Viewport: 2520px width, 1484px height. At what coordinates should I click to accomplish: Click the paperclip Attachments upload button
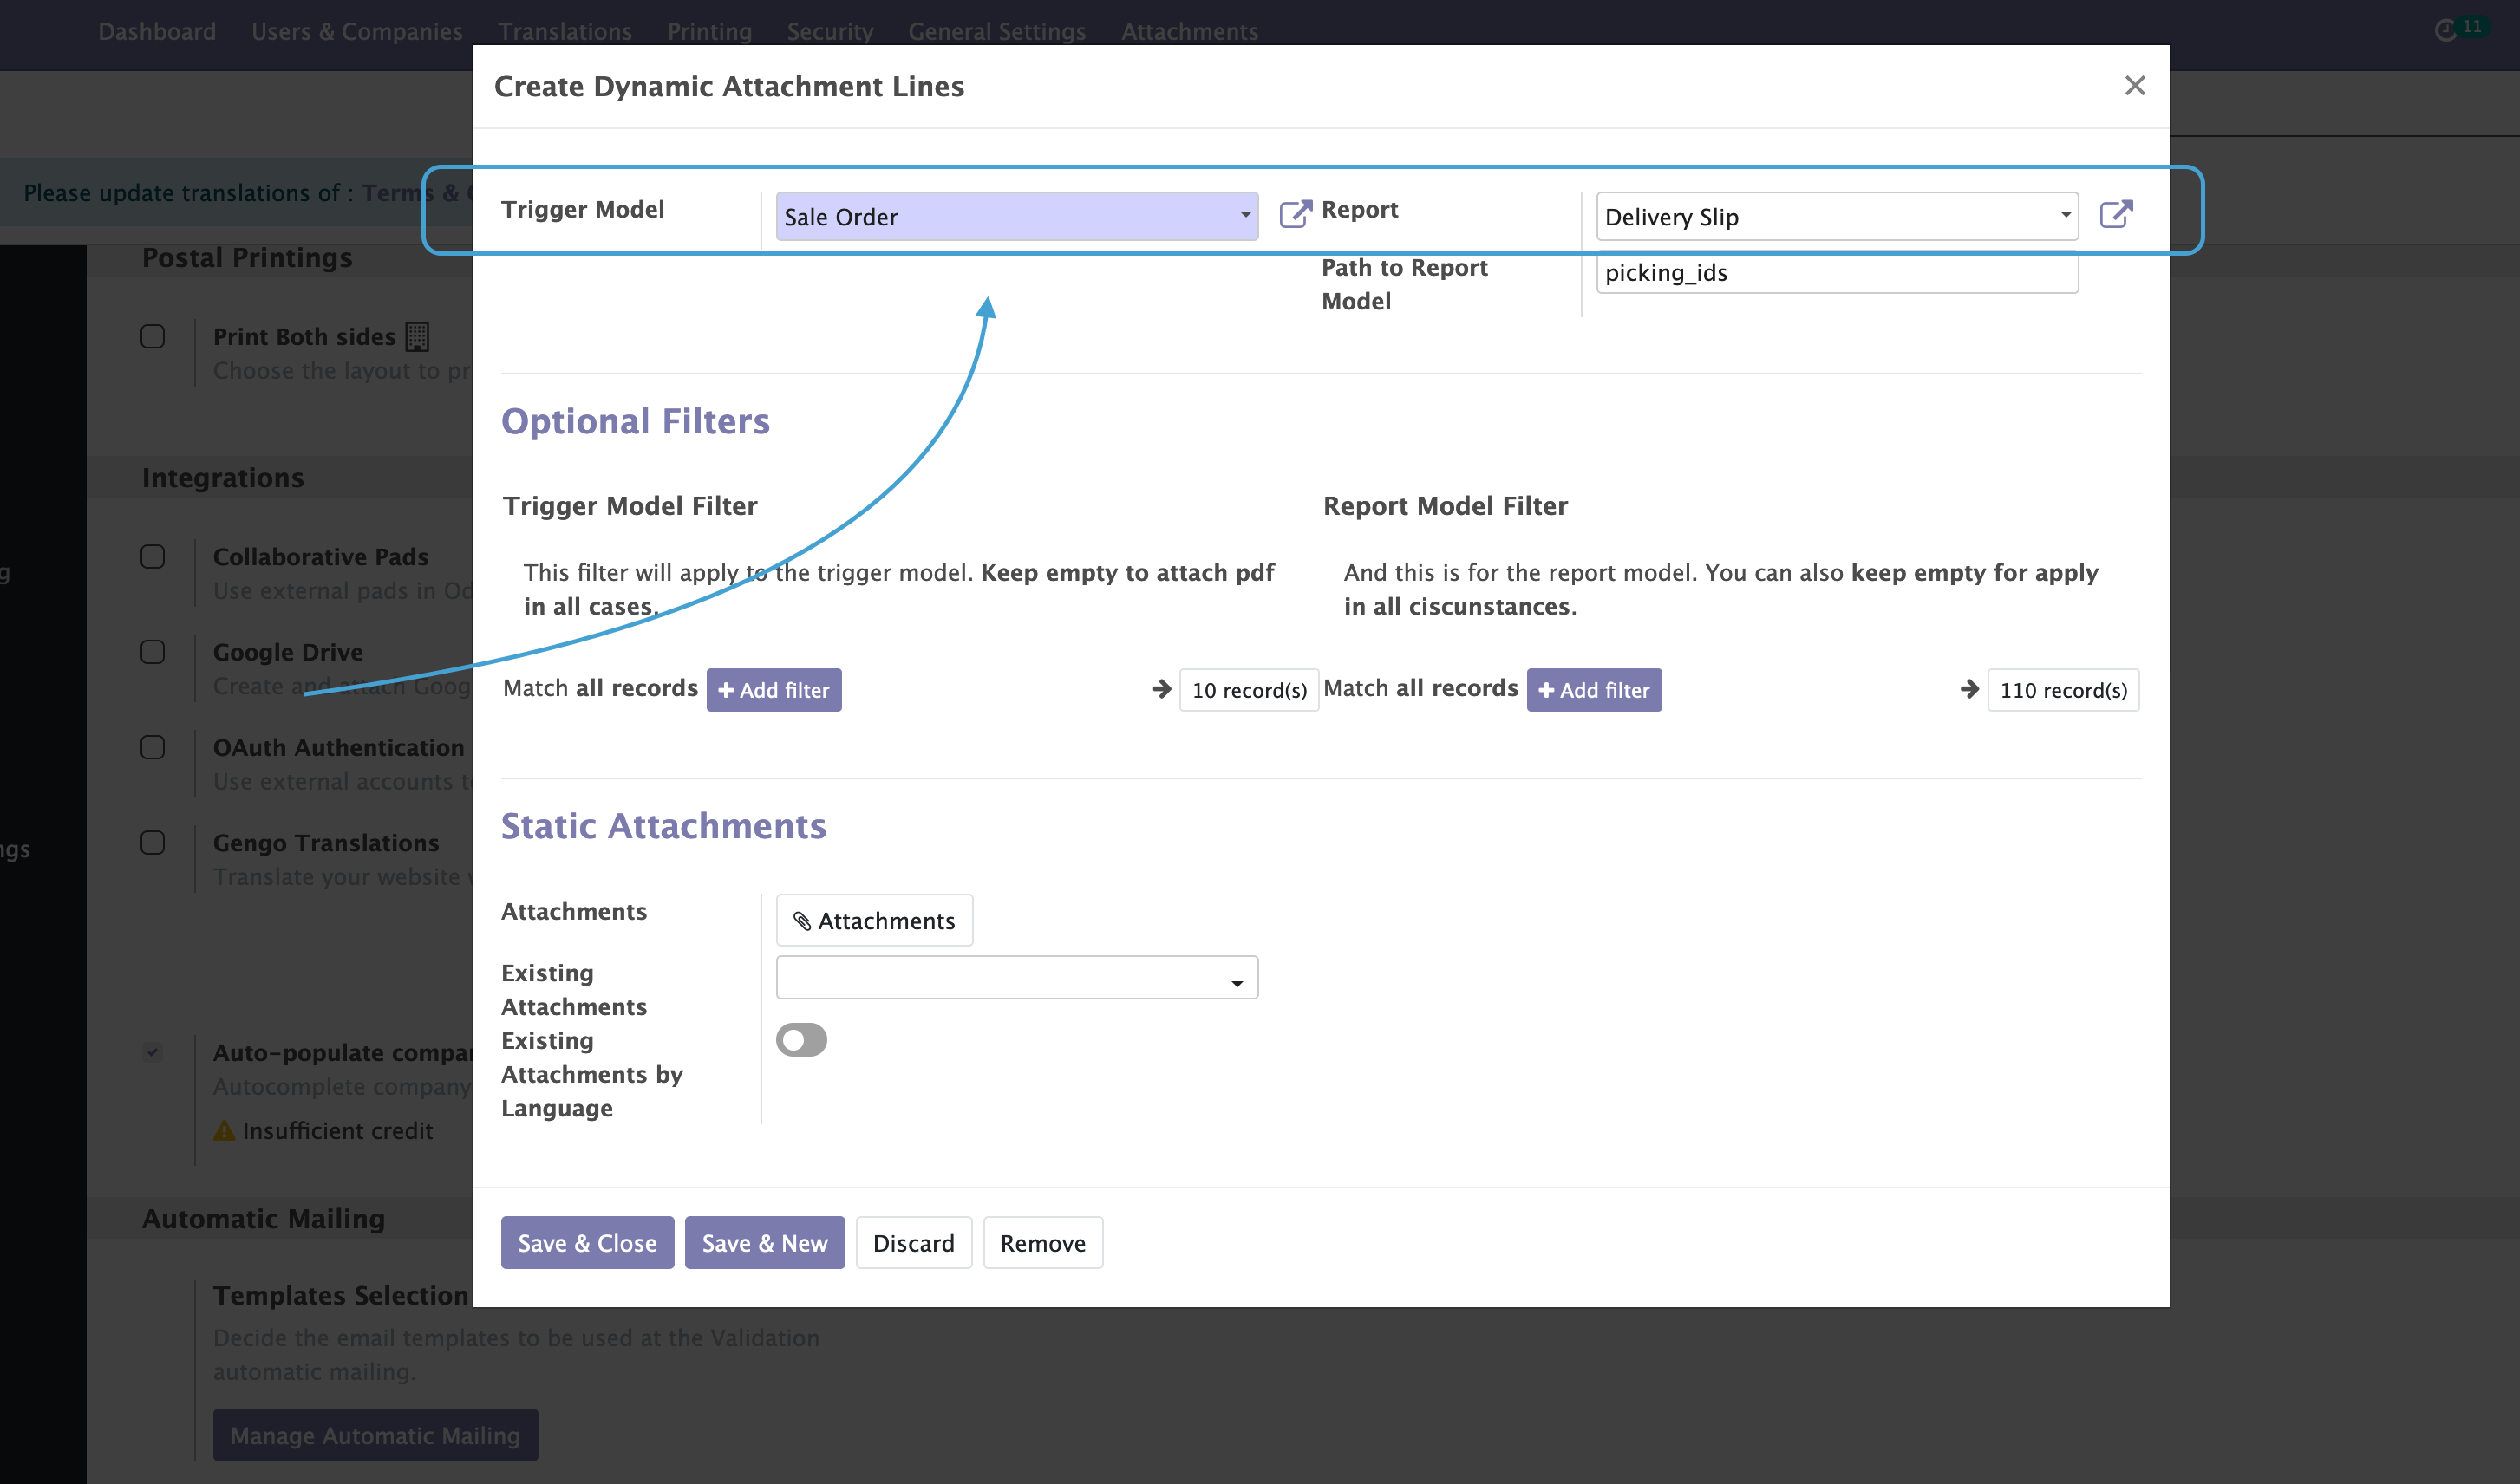click(873, 920)
